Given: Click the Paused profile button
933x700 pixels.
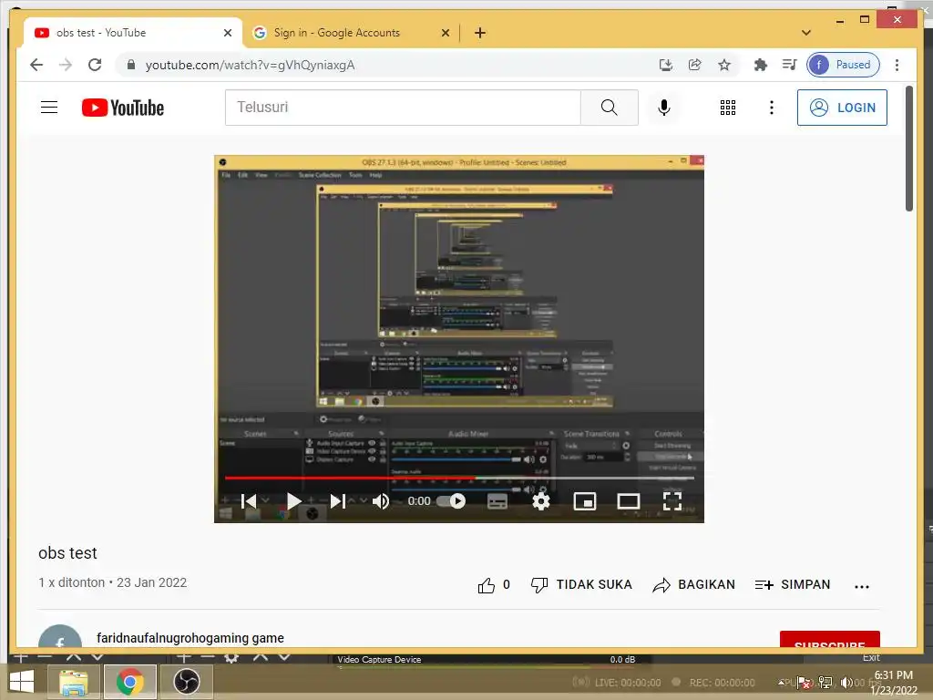Looking at the screenshot, I should 843,65.
